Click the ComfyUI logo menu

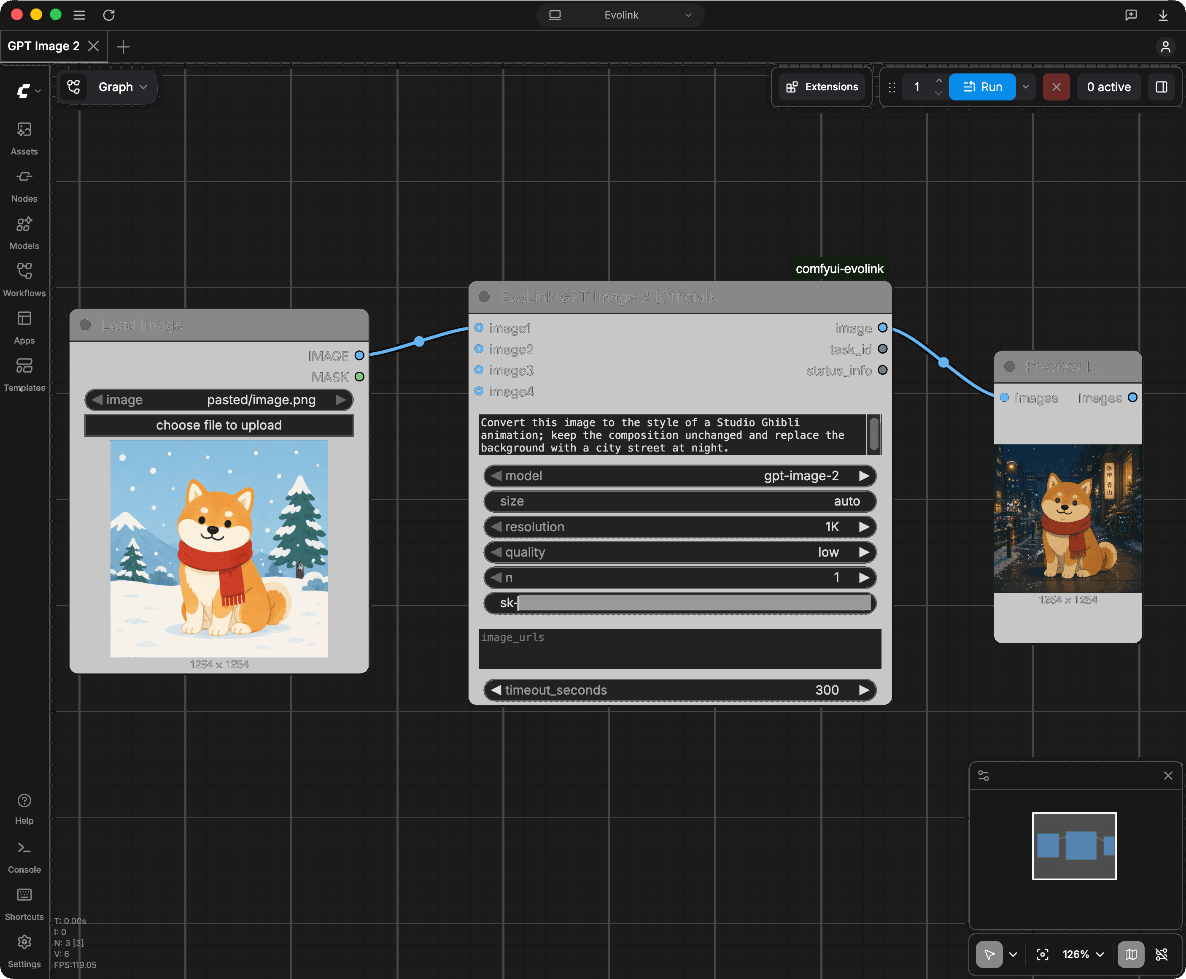coord(28,91)
